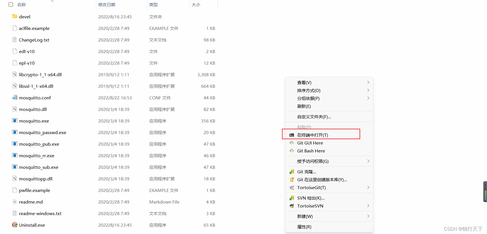The height and width of the screenshot is (234, 487).
Task: Click the mosquitto.exe application icon
Action: click(x=15, y=121)
